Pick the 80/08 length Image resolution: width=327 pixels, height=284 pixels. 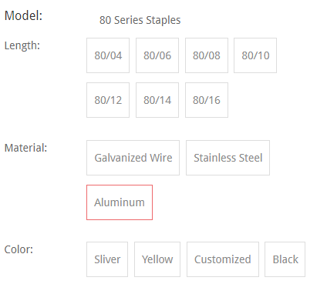coord(207,55)
